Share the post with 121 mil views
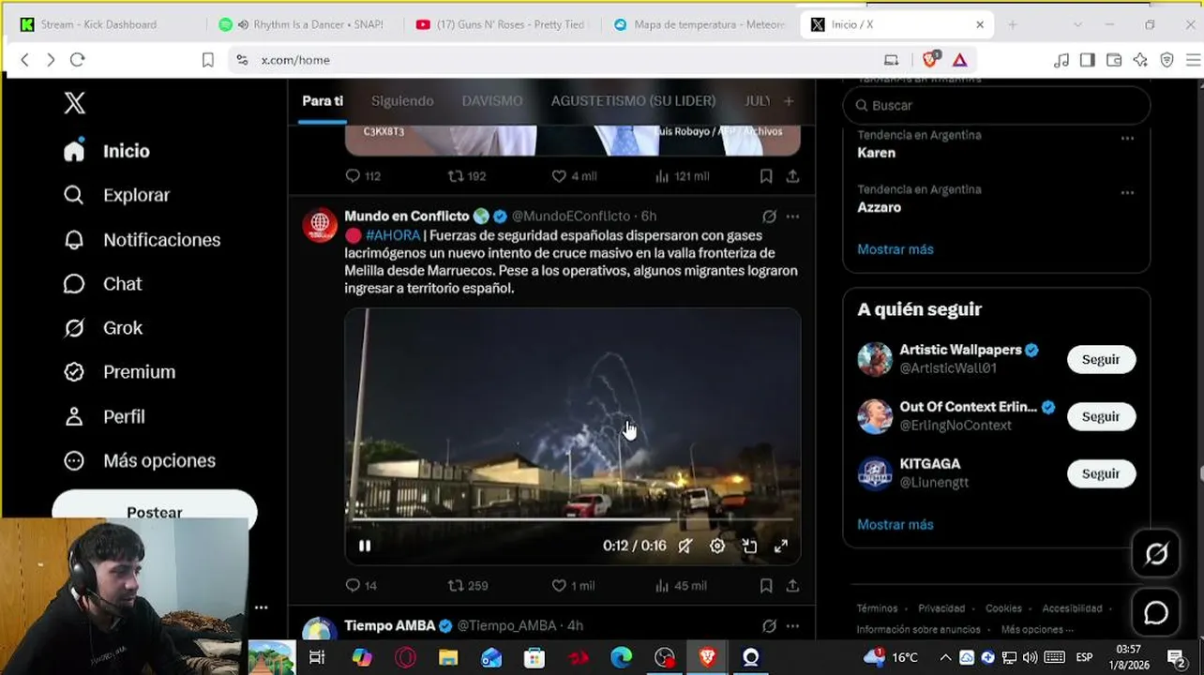Screen dimensions: 1204x675 tap(792, 176)
